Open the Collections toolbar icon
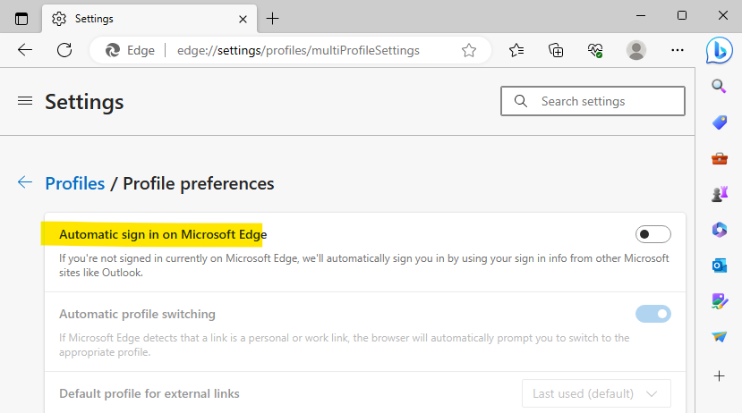This screenshot has height=413, width=742. pyautogui.click(x=556, y=50)
